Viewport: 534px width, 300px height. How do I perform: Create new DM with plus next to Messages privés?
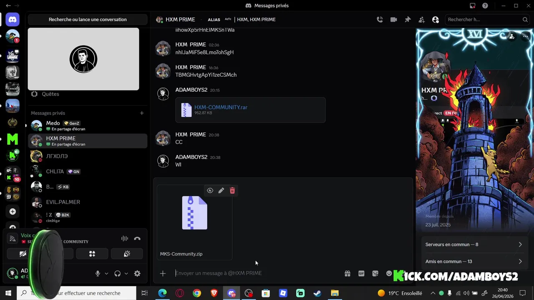tap(142, 113)
